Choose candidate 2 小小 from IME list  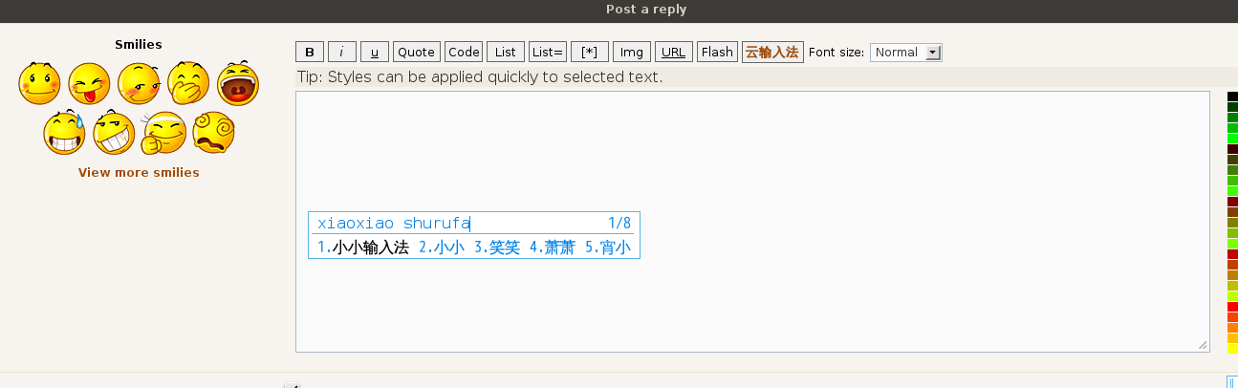click(x=442, y=248)
